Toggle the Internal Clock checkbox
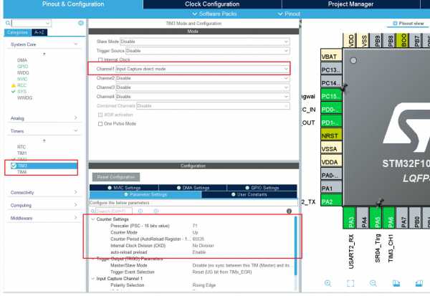This screenshot has width=430, height=296. coord(100,59)
